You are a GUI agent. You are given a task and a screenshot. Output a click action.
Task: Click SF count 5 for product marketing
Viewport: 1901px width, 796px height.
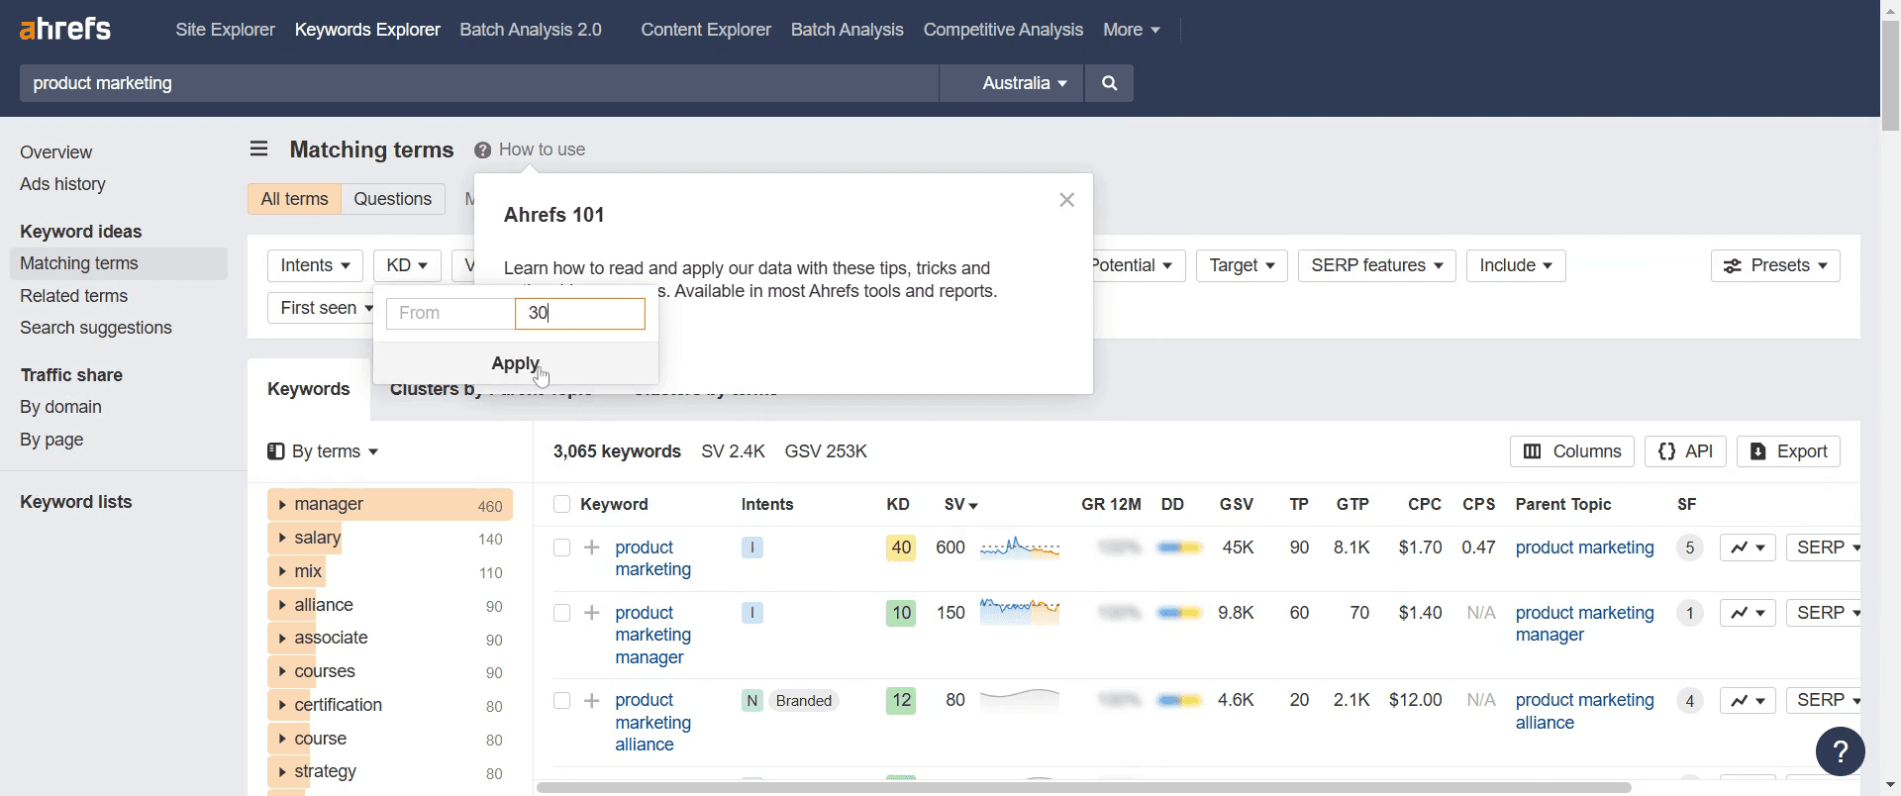[x=1690, y=547]
